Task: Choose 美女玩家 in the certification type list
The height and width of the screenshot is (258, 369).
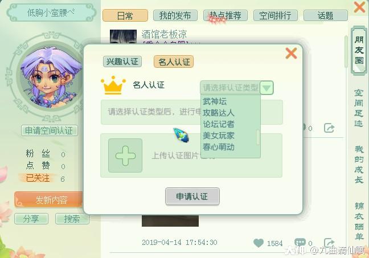Action: [219, 136]
